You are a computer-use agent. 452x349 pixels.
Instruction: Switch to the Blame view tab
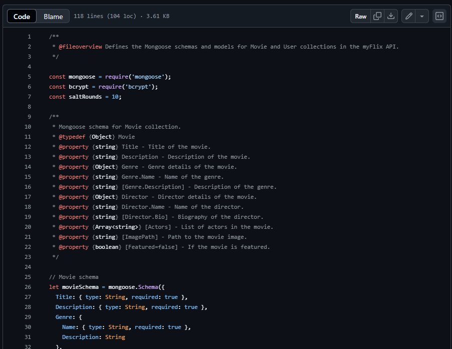tap(53, 16)
